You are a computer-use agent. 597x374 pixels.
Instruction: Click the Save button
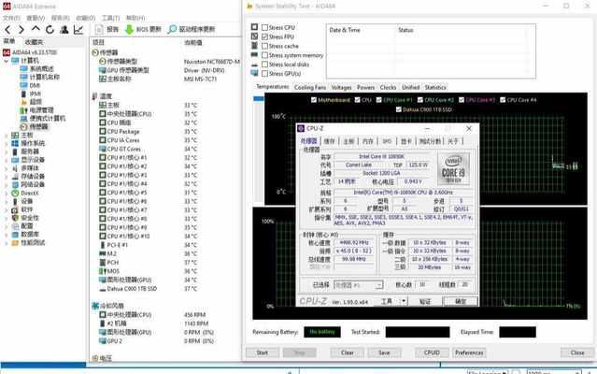[x=384, y=352]
